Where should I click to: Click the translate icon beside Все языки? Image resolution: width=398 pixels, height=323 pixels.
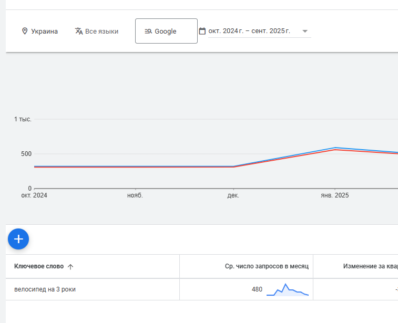click(79, 32)
